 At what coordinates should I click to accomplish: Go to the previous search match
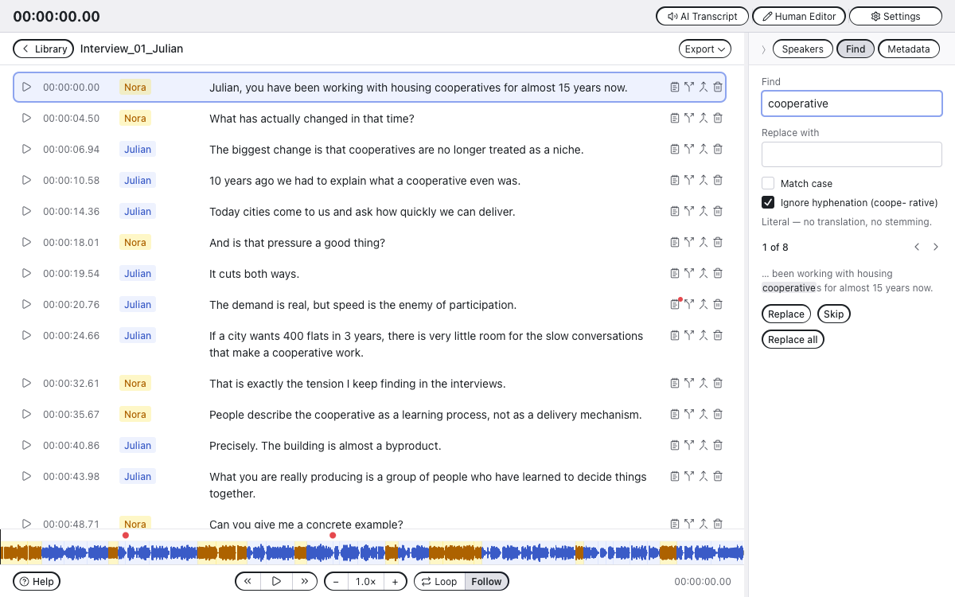click(917, 247)
